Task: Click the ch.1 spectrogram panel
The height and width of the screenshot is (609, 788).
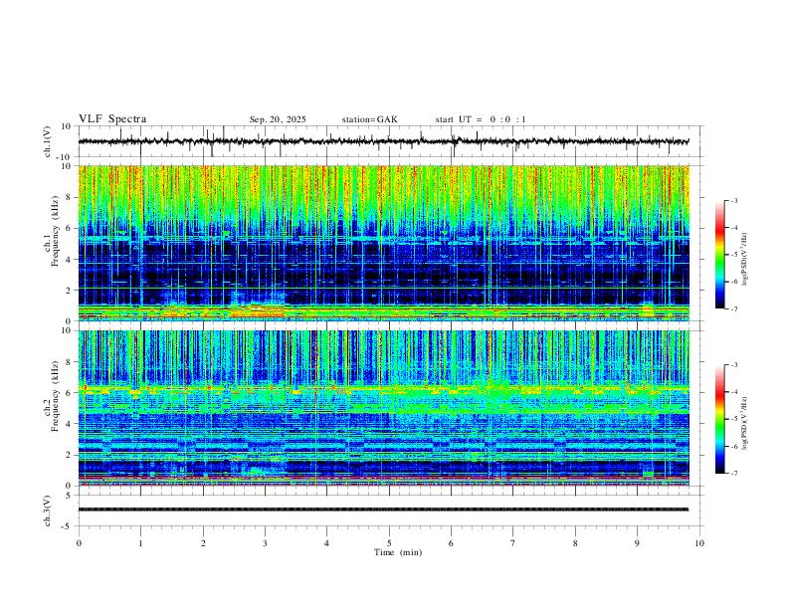Action: tap(384, 243)
